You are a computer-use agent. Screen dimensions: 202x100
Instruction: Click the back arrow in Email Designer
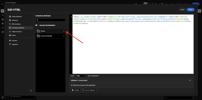3,4
